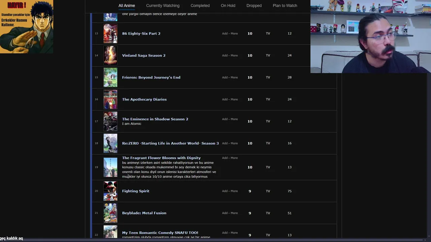The image size is (431, 242).
Task: Open the Completed tab
Action: tap(200, 5)
